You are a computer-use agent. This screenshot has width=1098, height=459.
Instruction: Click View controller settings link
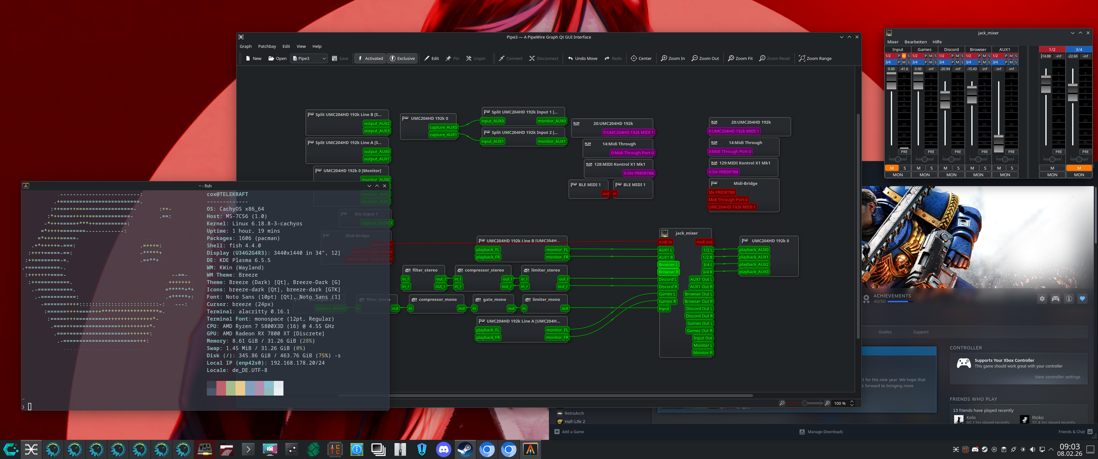click(1057, 377)
